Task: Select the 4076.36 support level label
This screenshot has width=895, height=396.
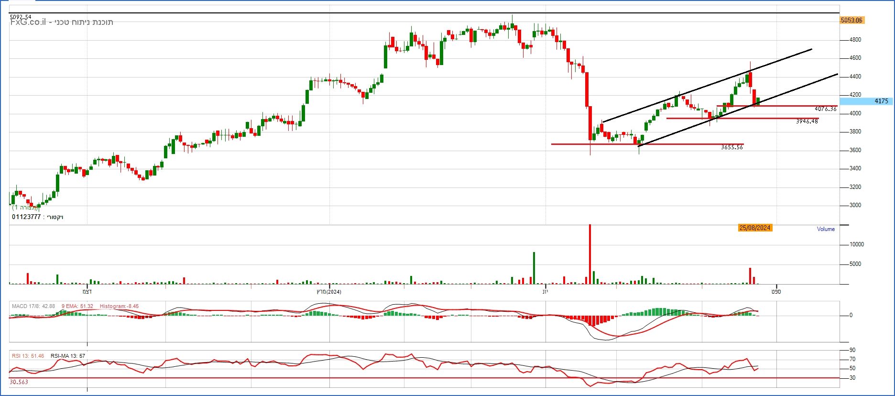Action: tap(825, 109)
